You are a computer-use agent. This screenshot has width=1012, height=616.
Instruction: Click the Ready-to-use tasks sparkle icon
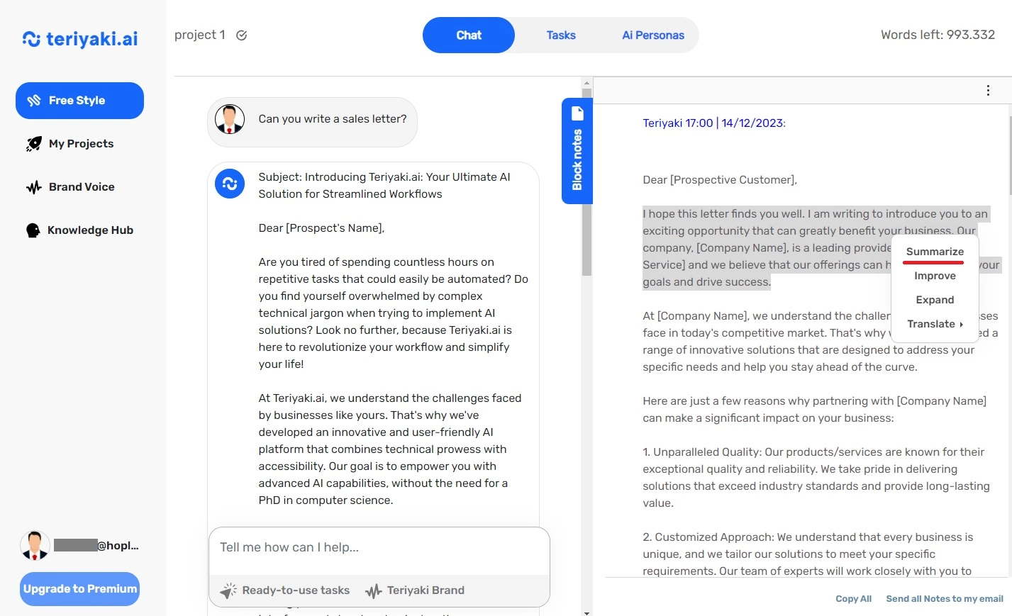coord(228,590)
